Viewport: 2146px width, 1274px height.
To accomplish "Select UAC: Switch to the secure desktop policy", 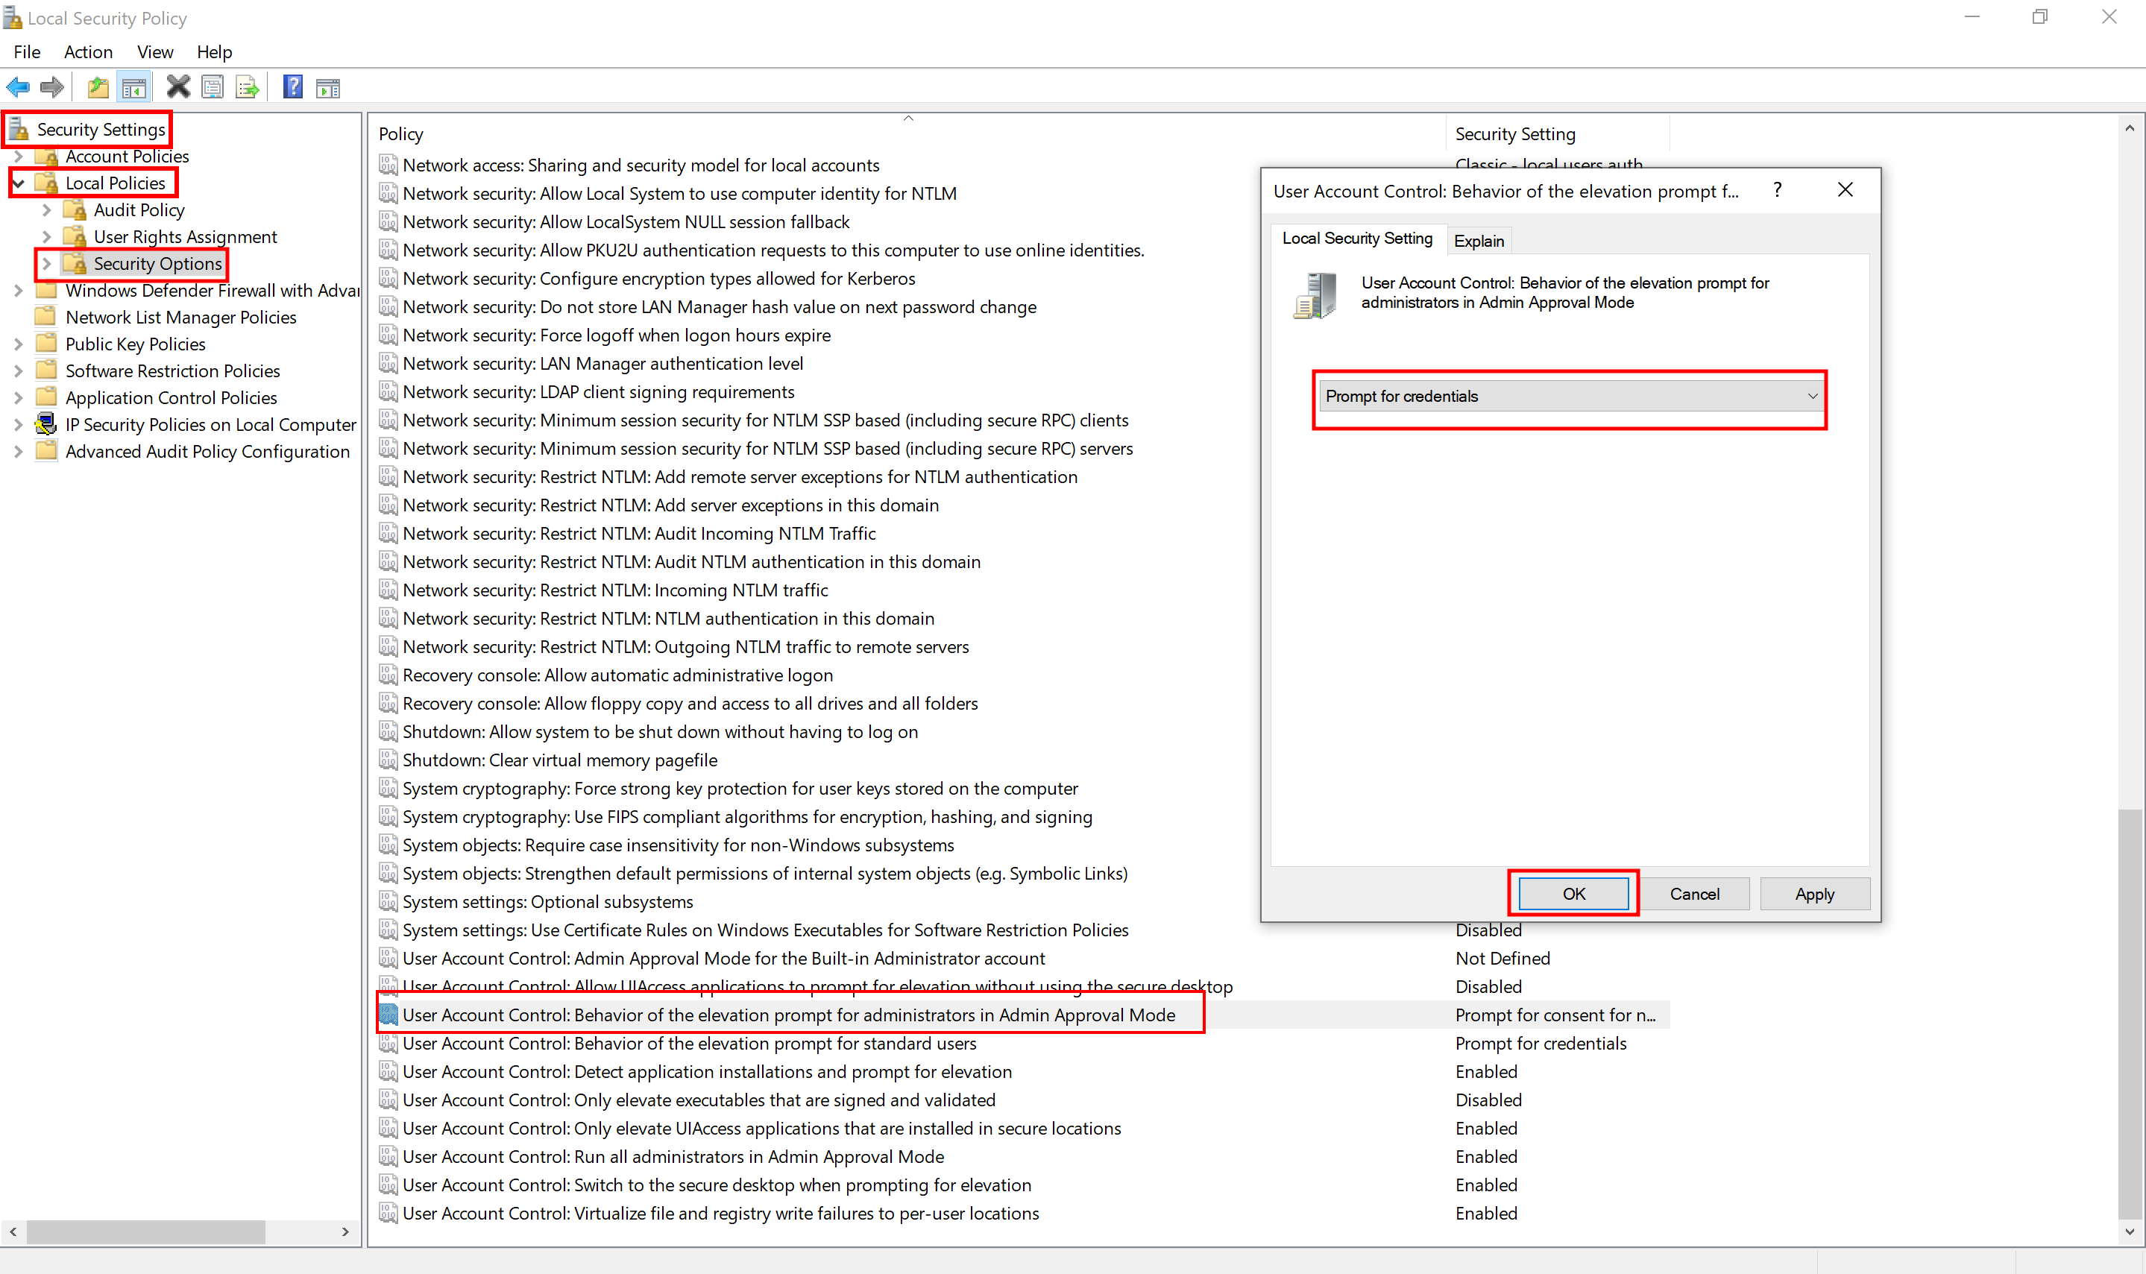I will tap(716, 1185).
